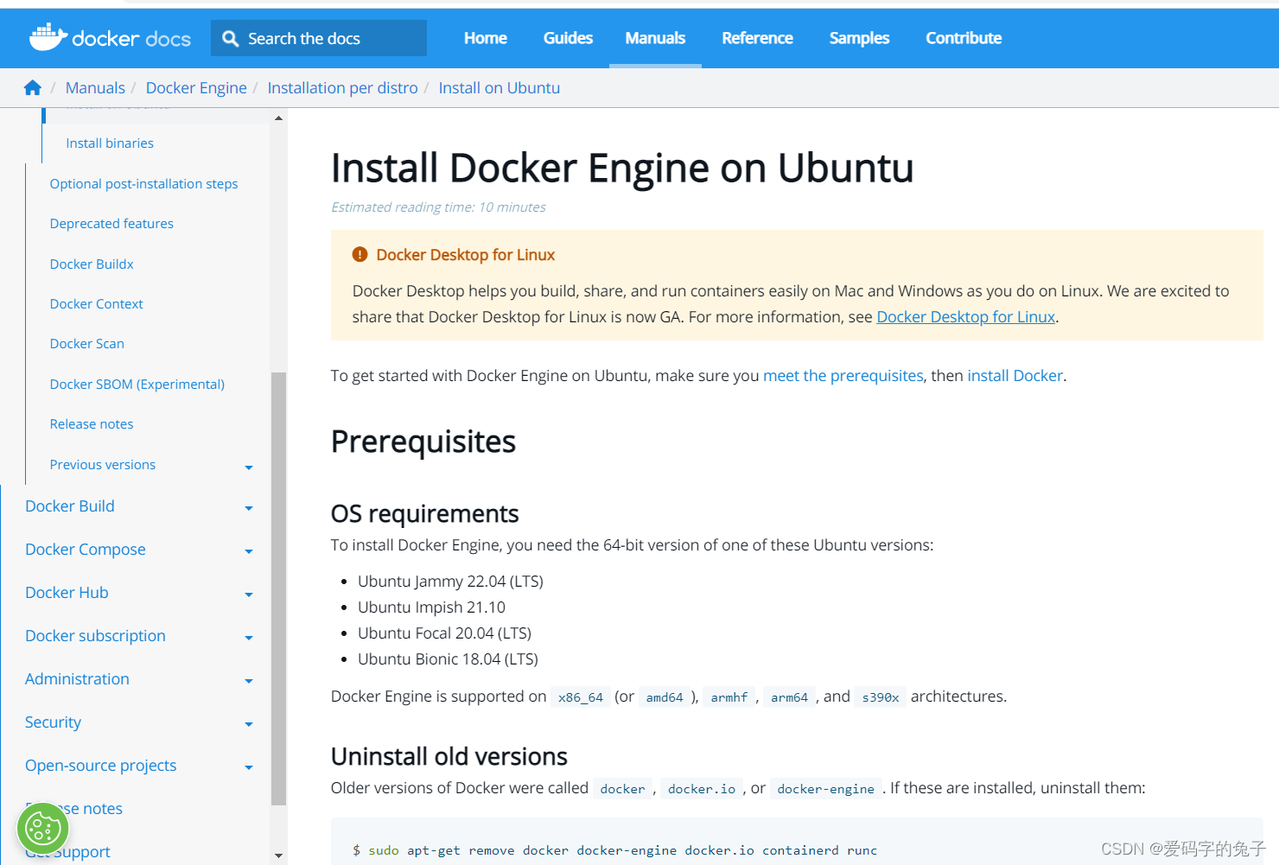Follow the Docker Desktop for Linux link
This screenshot has width=1279, height=865.
coord(965,317)
